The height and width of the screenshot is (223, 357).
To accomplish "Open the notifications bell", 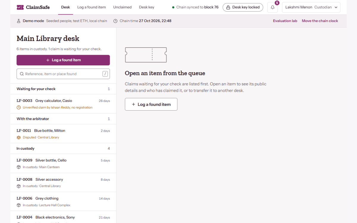I will (273, 7).
